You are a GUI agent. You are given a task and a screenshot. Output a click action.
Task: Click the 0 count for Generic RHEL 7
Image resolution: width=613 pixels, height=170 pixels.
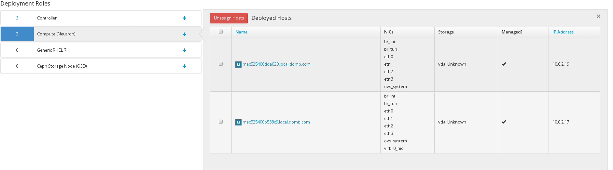(x=17, y=50)
